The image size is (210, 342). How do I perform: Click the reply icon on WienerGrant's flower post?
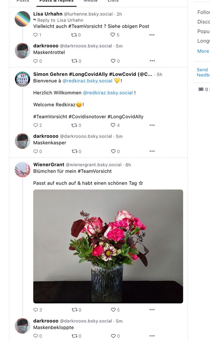[x=36, y=310]
